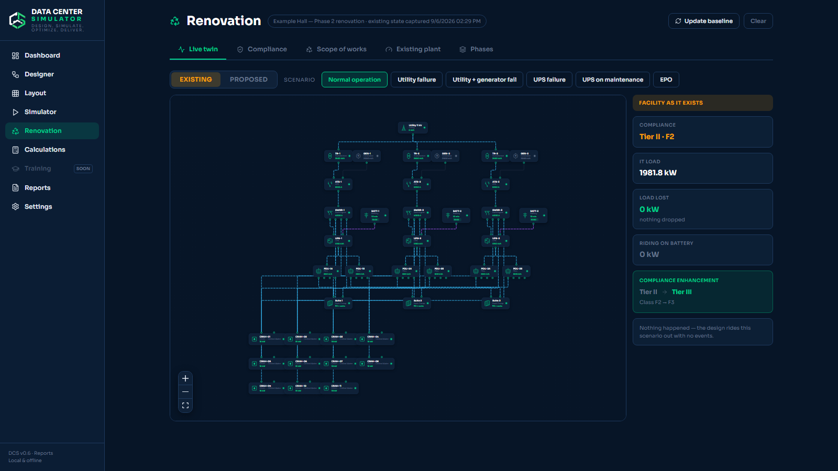Click the ATS-3 transfer switch icon

pyautogui.click(x=487, y=184)
